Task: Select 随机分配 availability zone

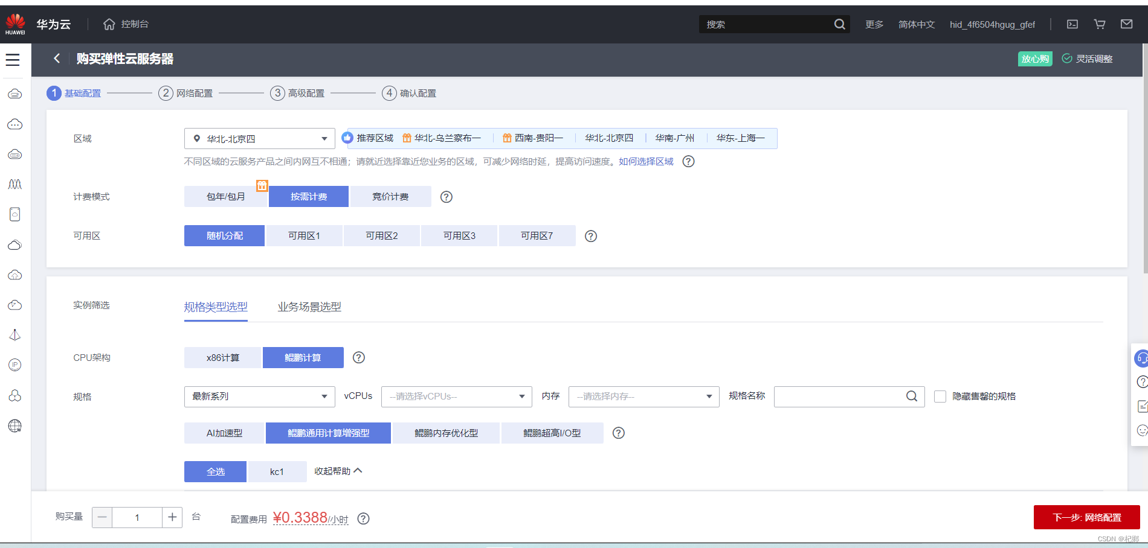Action: (224, 236)
